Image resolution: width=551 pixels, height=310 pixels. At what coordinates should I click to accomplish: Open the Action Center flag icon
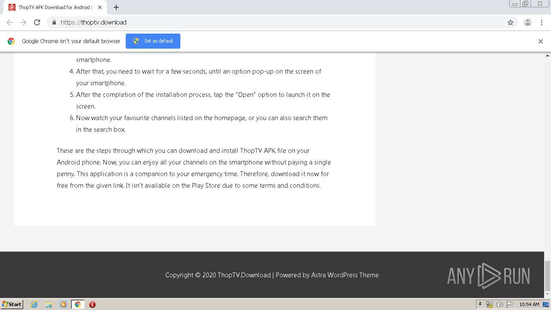click(x=510, y=304)
